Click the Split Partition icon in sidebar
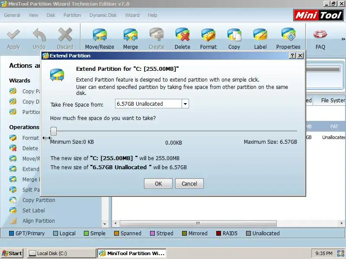This screenshot has width=346, height=259. [13, 190]
